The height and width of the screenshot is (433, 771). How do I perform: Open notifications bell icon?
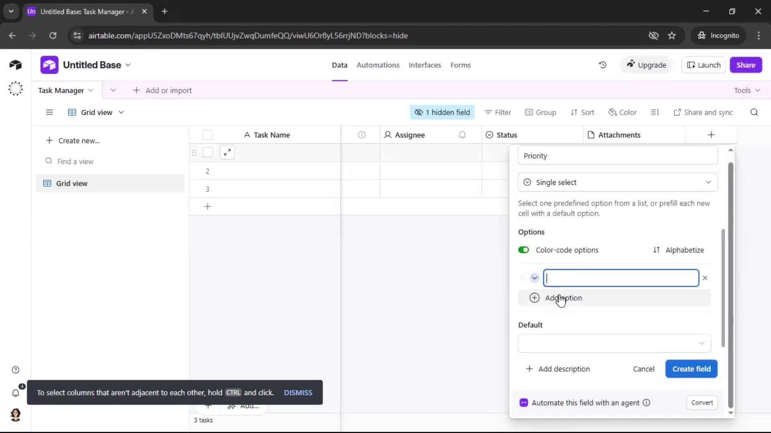(x=15, y=393)
